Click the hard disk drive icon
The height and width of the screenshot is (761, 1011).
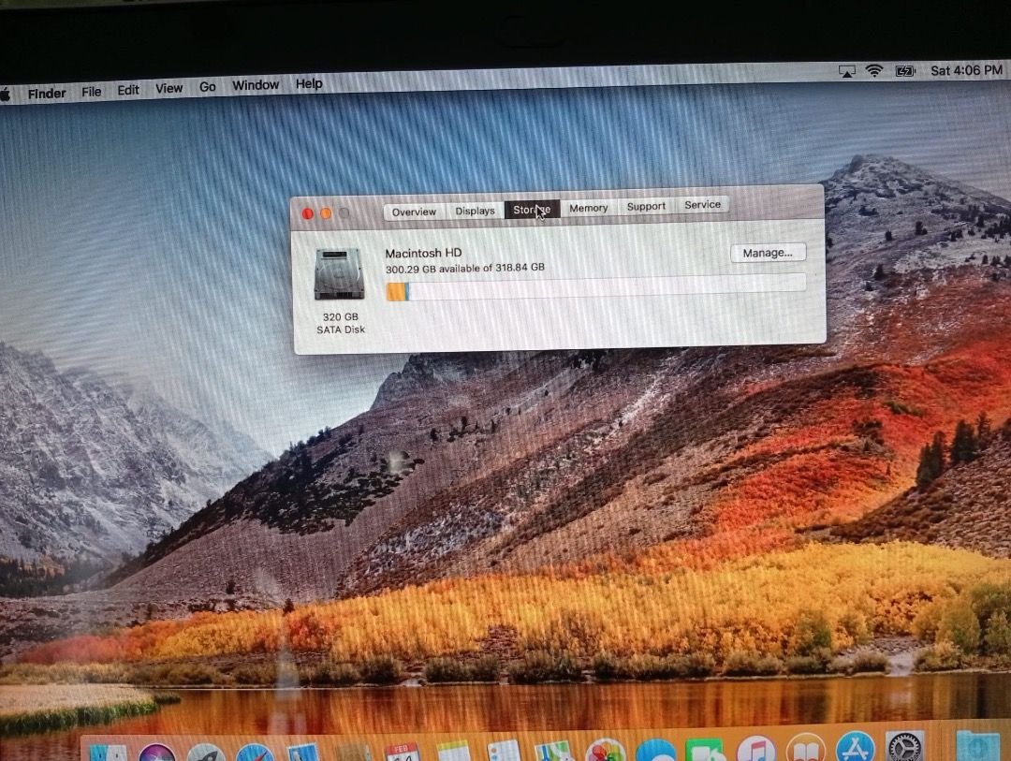coord(340,274)
